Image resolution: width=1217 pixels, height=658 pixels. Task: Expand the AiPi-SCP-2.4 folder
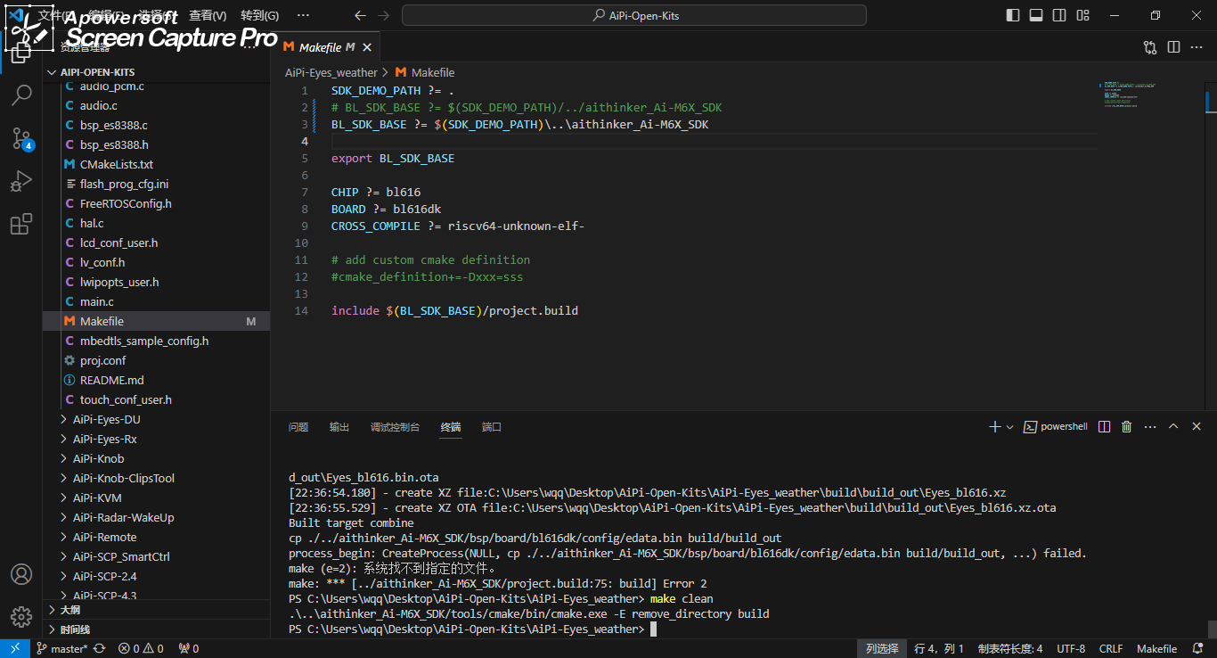156,576
